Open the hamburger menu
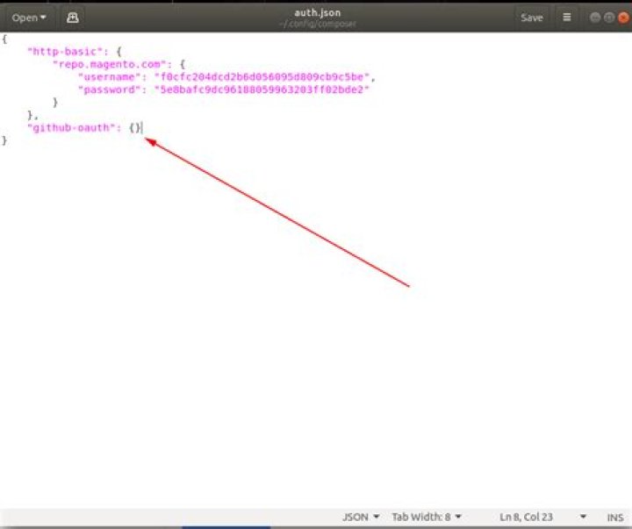 coord(566,18)
